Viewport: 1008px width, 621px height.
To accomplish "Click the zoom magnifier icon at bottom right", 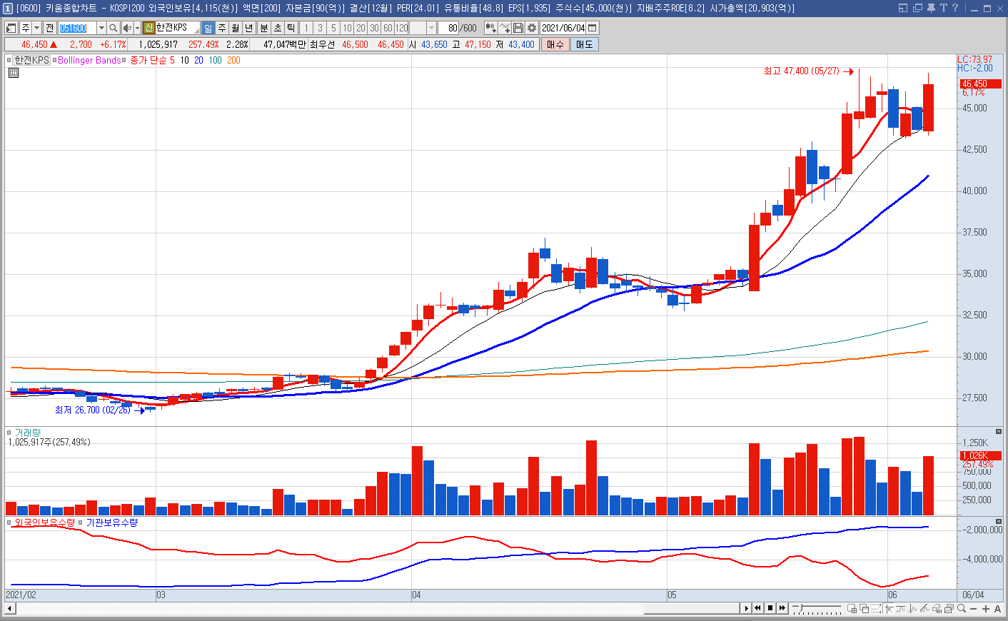I will click(x=962, y=608).
